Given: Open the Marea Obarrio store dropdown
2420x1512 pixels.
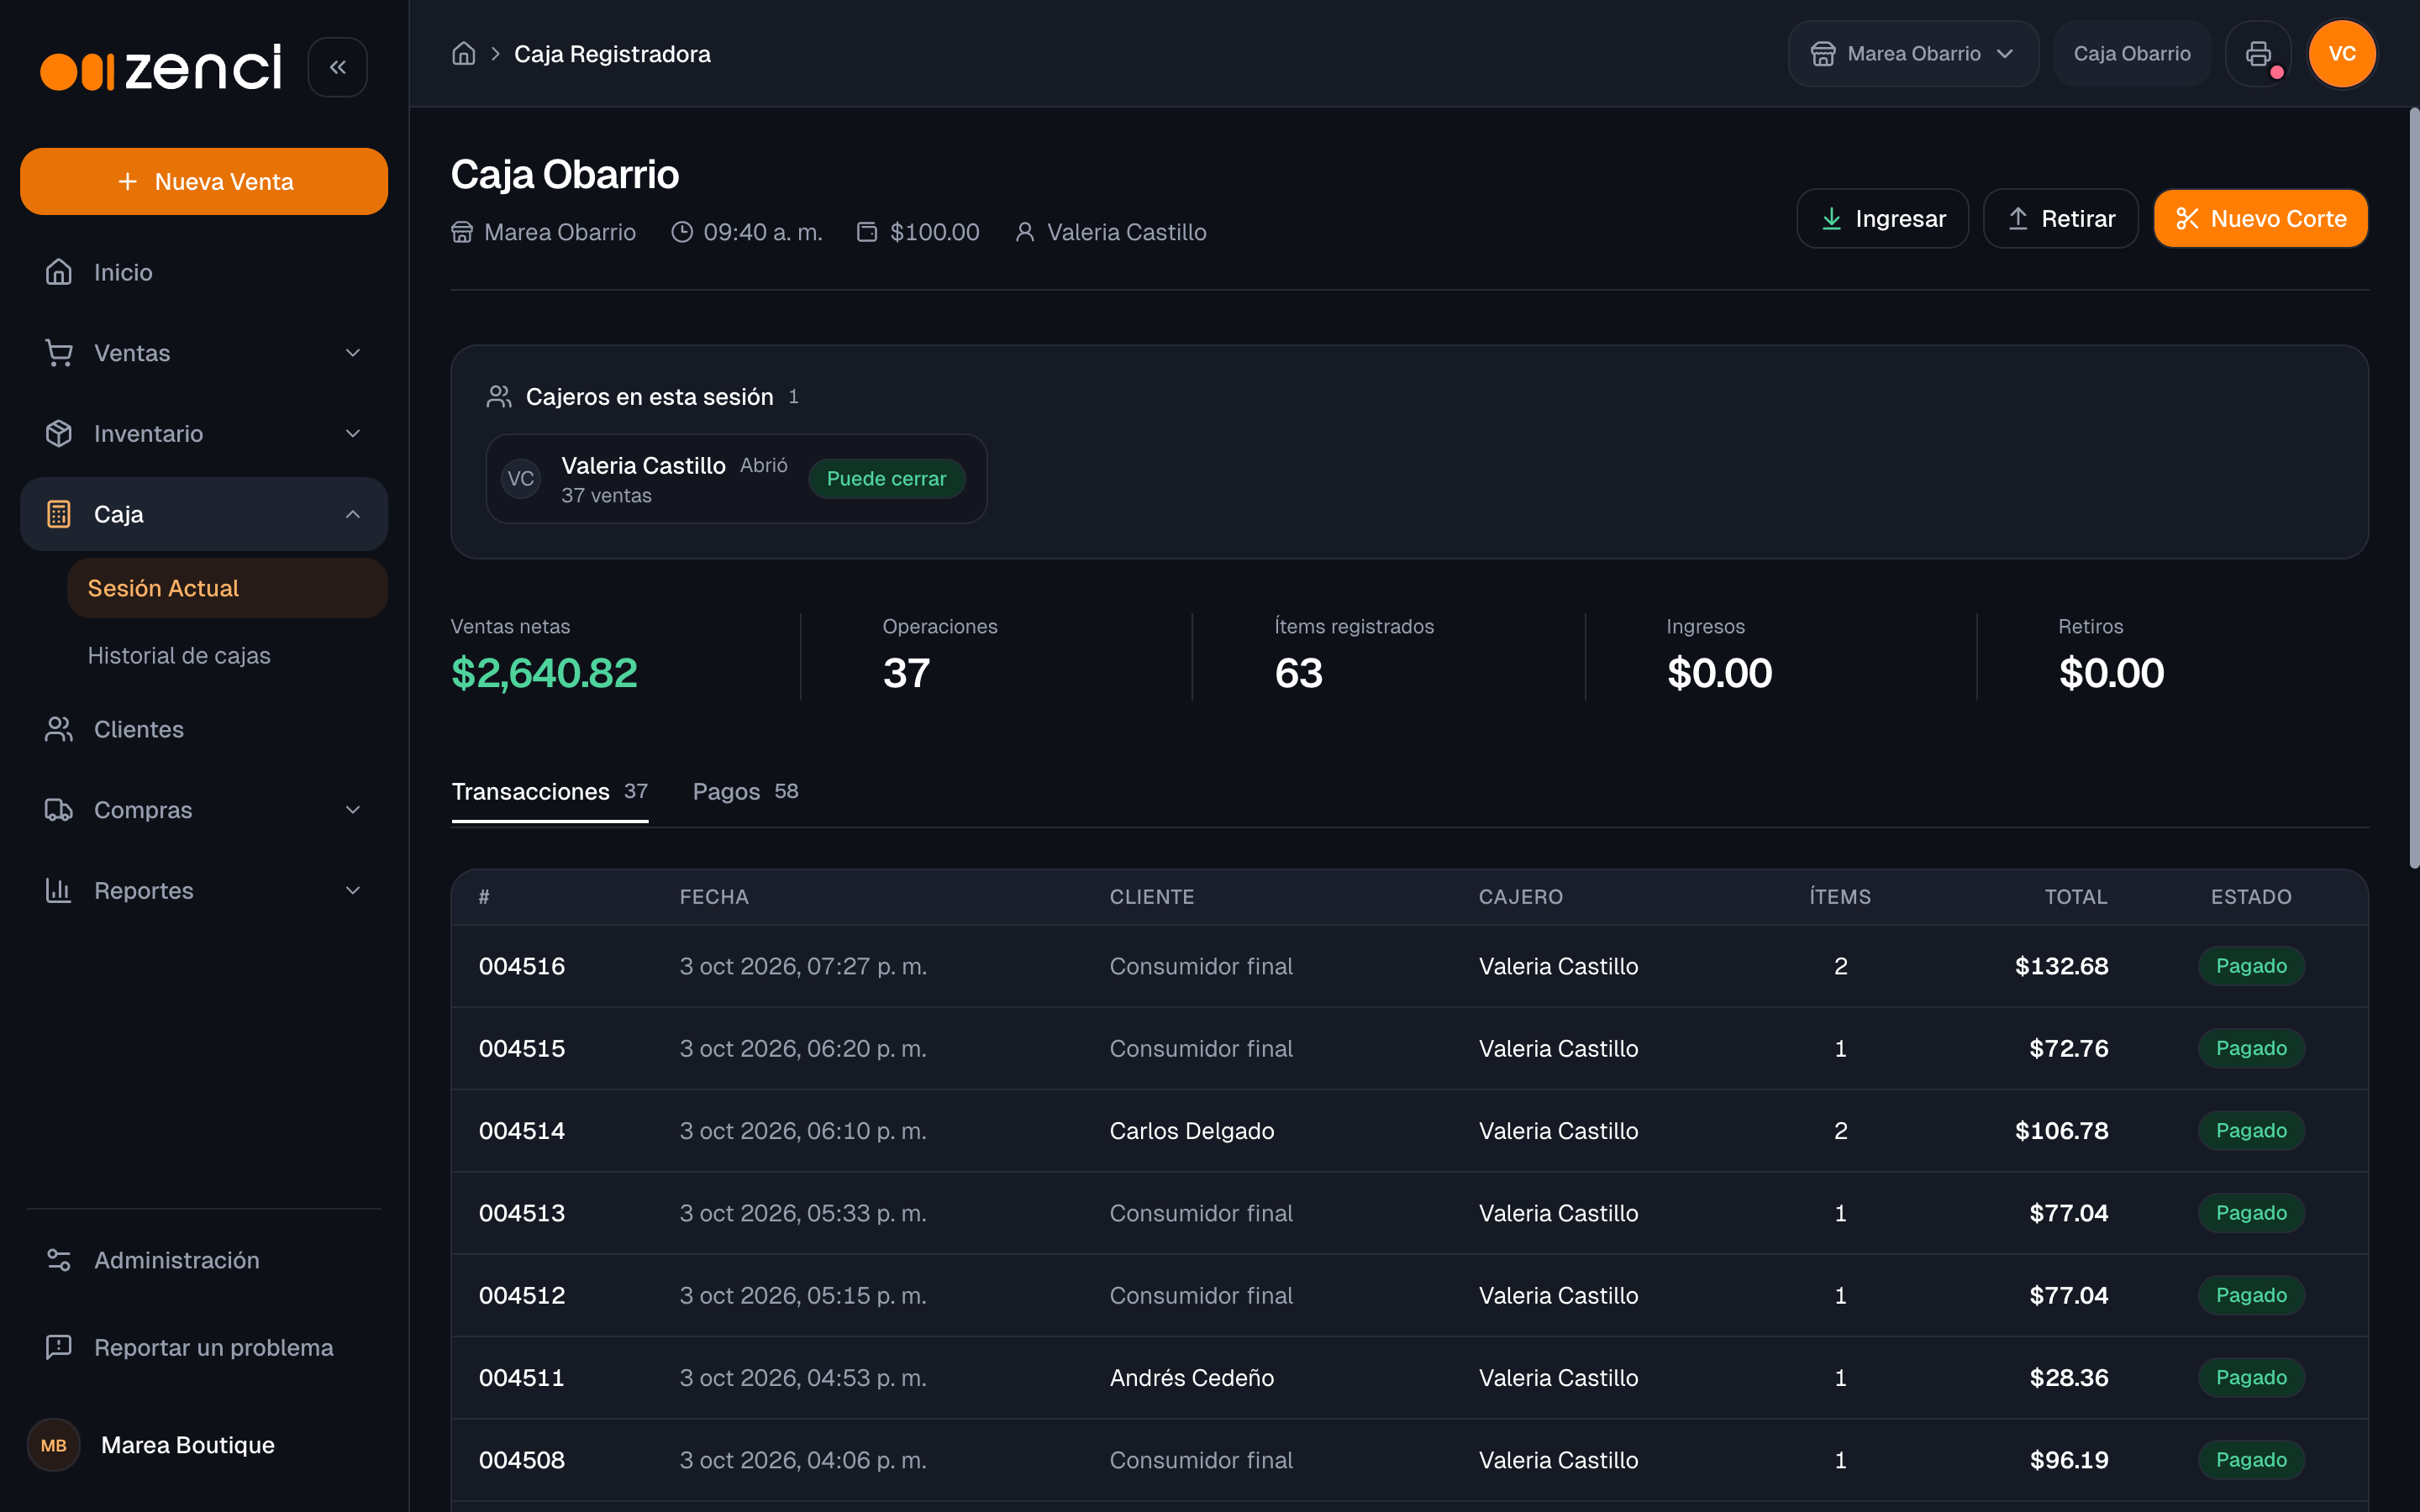Looking at the screenshot, I should coord(1913,53).
